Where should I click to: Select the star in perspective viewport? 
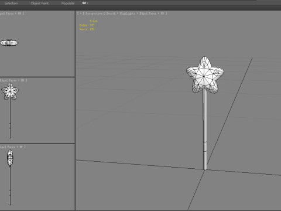click(x=204, y=75)
